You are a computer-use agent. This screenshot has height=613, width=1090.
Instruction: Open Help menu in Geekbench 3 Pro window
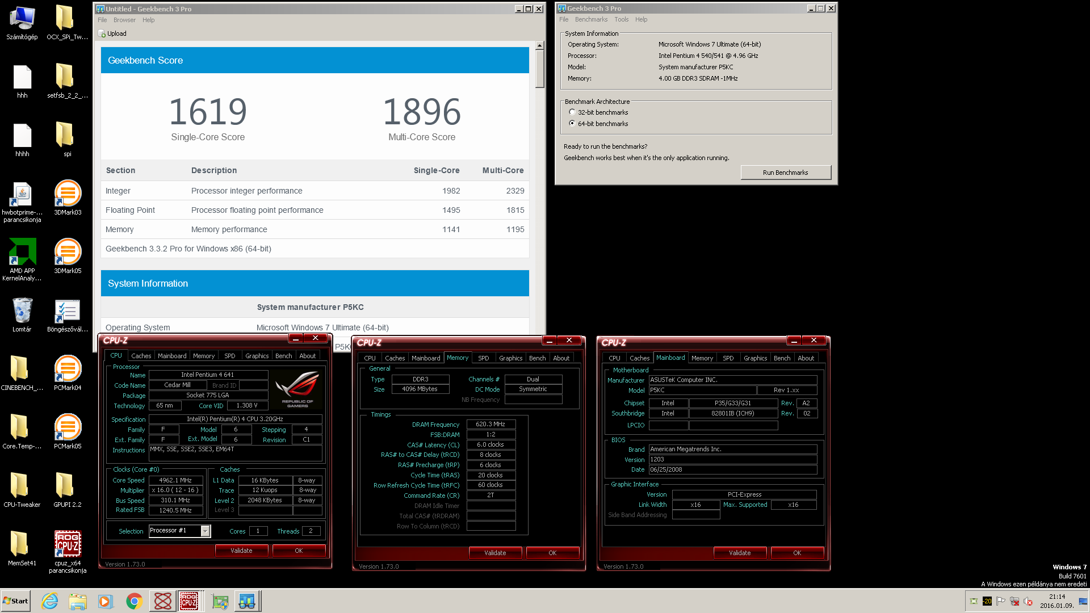coord(641,19)
